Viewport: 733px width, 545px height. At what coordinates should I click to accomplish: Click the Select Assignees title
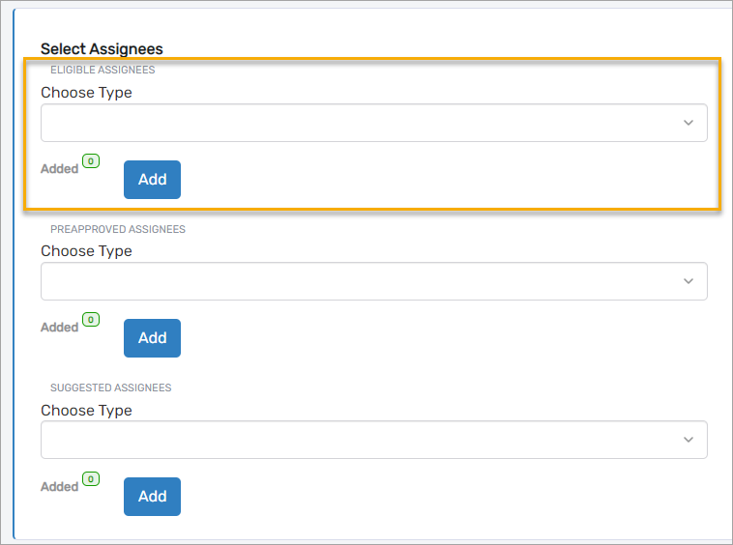tap(102, 49)
